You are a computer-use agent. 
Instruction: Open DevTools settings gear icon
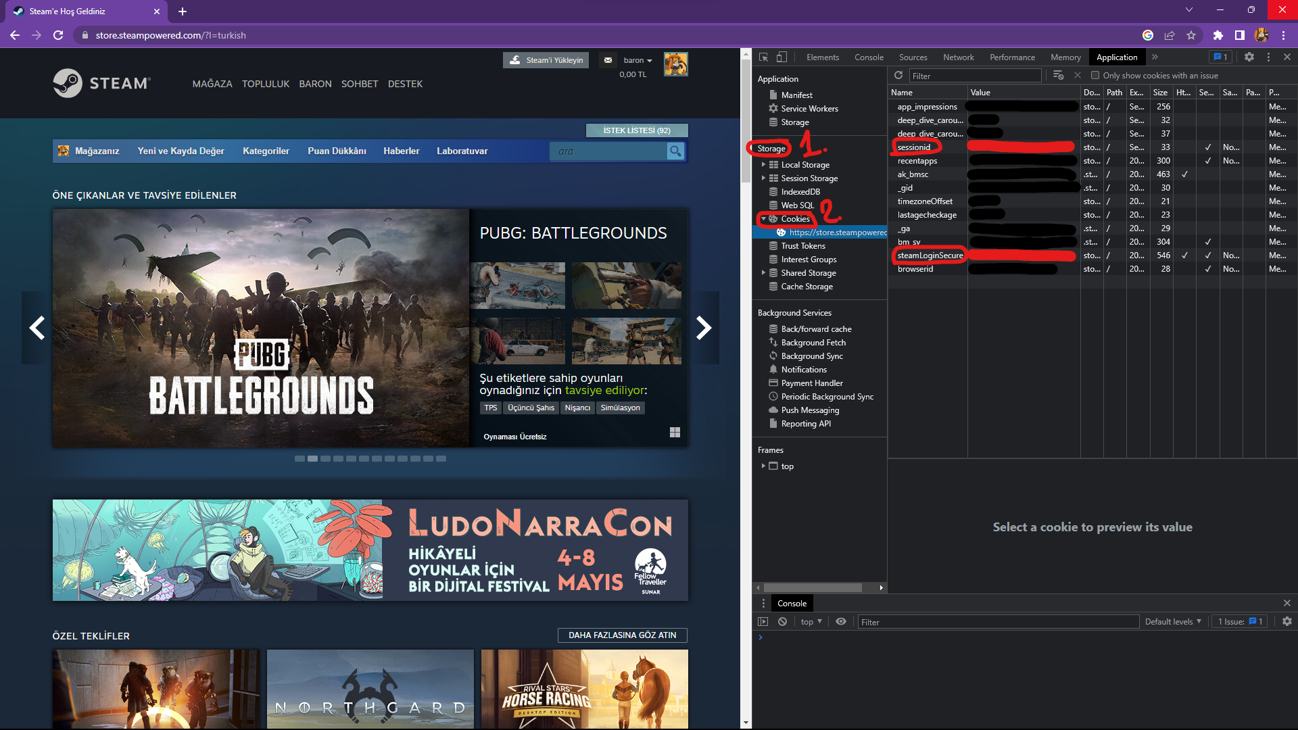click(1249, 57)
